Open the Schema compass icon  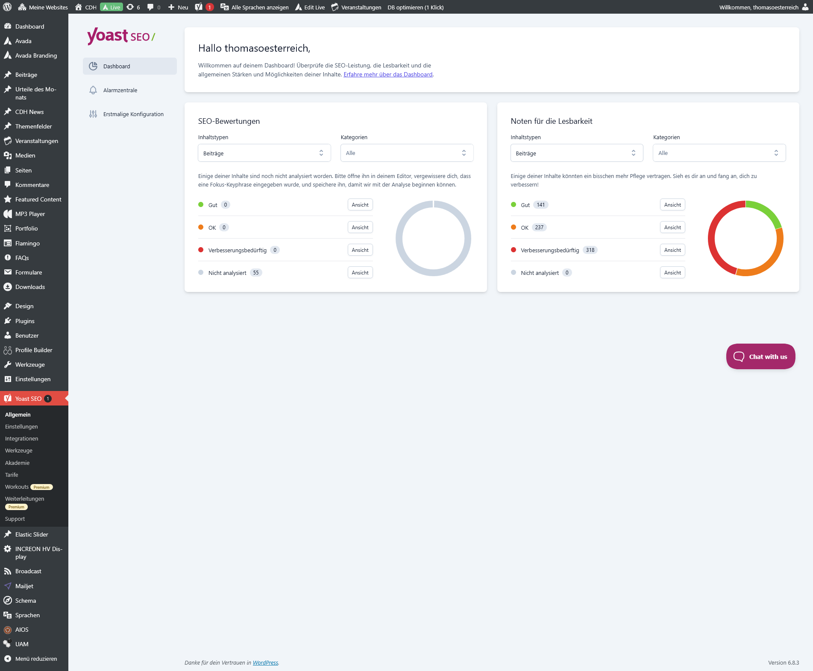8,601
